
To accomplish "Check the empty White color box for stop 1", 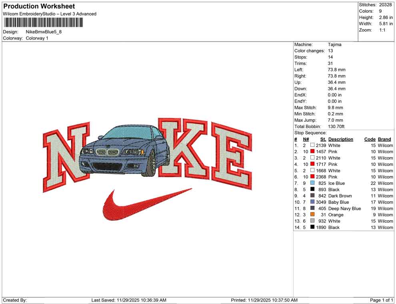I will (x=312, y=145).
